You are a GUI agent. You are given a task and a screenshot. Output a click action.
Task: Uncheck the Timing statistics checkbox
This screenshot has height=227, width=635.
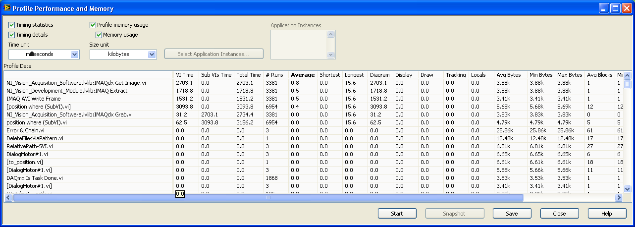[12, 25]
